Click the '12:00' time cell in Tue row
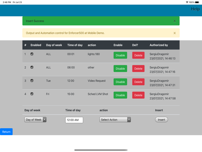The width and height of the screenshot is (202, 152). click(x=71, y=81)
